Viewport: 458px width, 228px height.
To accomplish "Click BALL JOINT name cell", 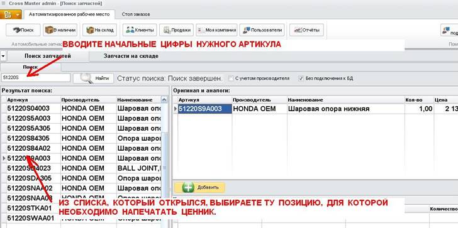I will (139, 168).
